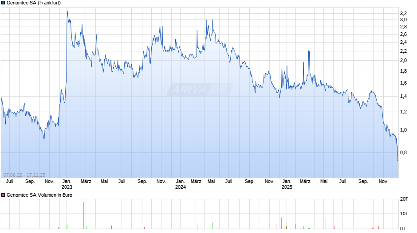This screenshot has width=417, height=233.
Task: Click the '0,8' price axis label
Action: (x=403, y=152)
